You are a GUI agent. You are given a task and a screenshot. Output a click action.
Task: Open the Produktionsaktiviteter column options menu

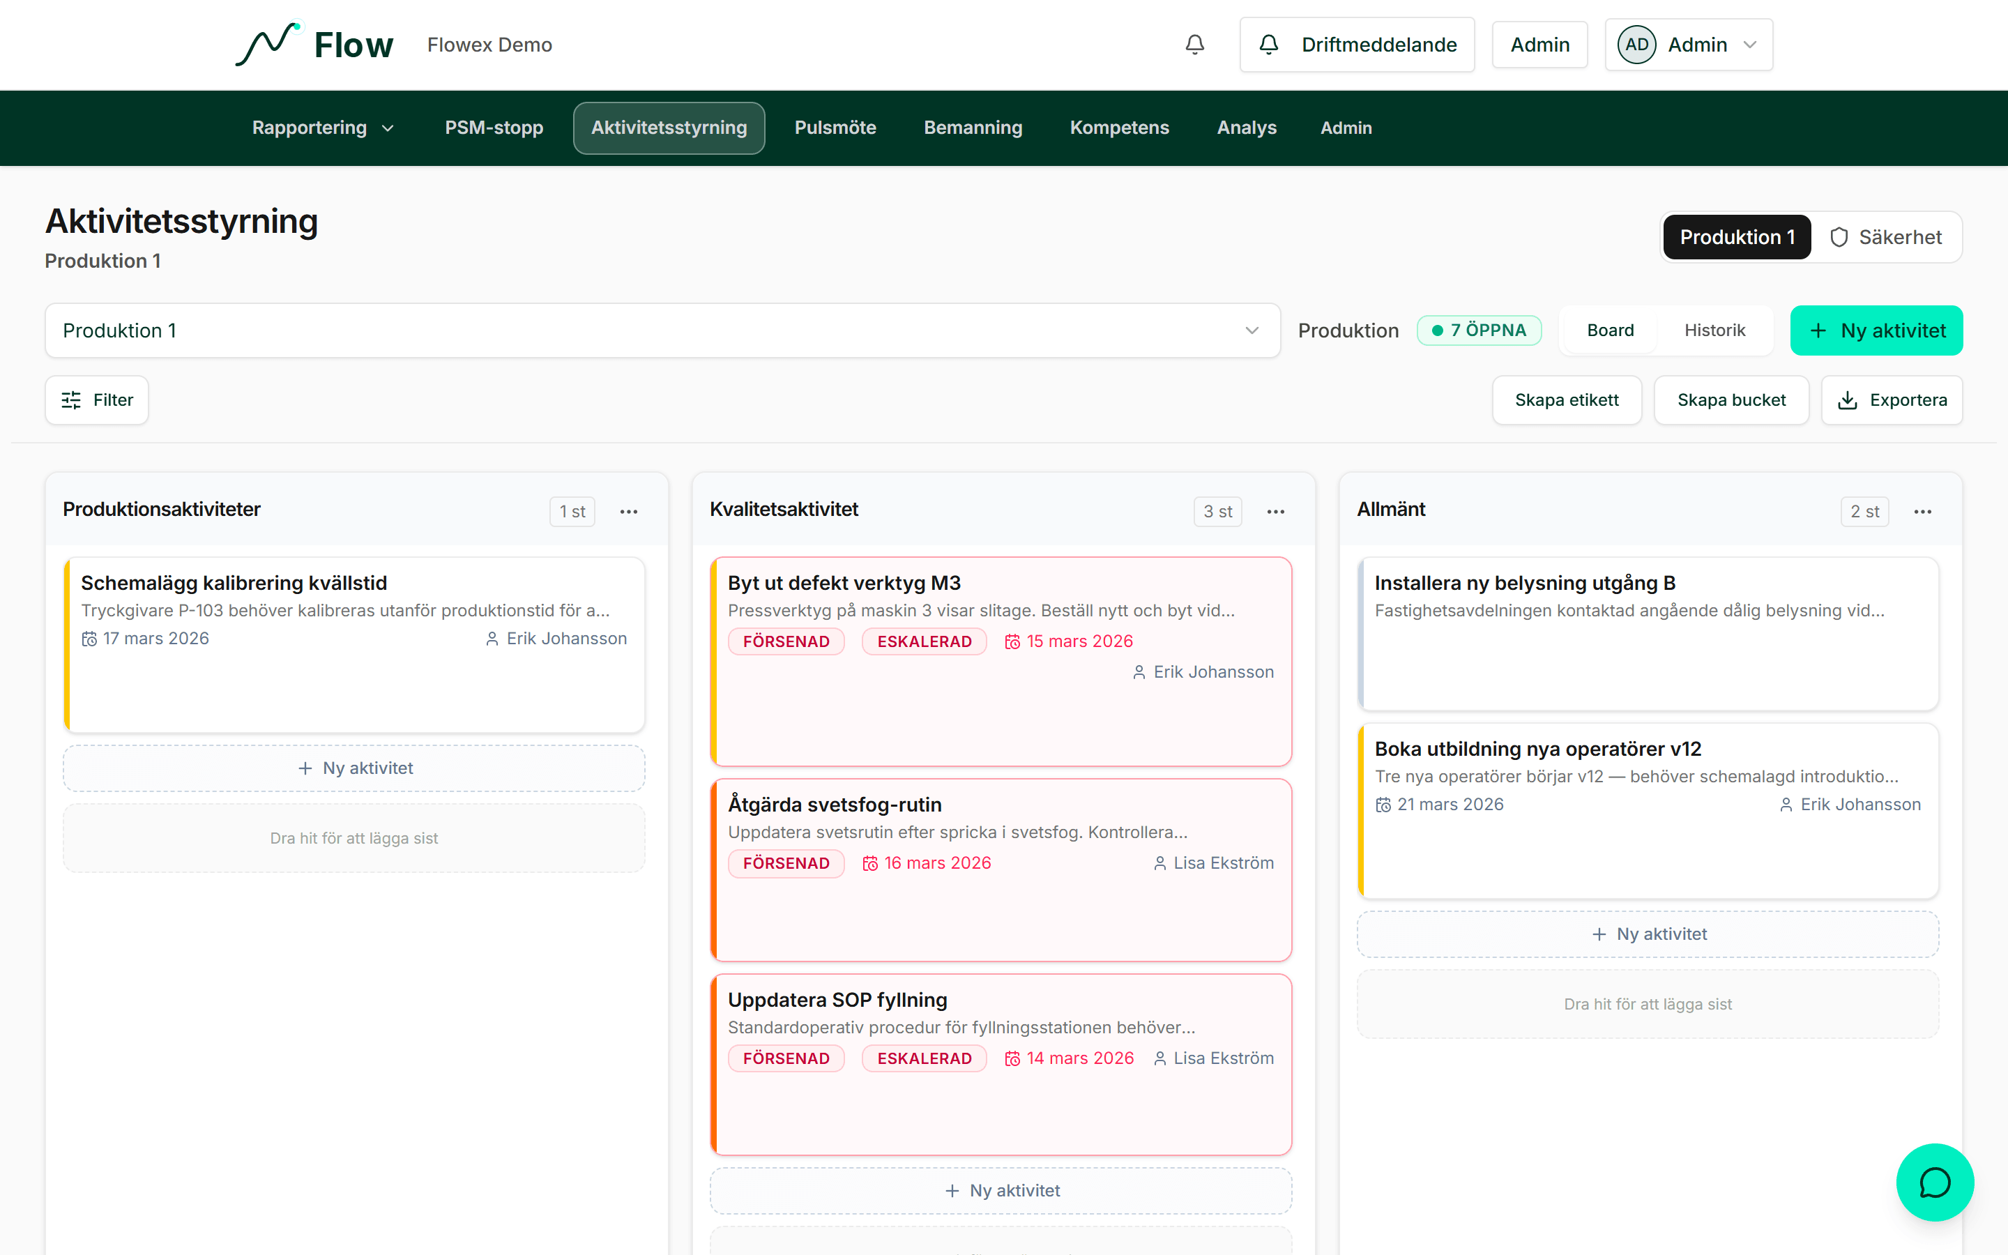click(x=628, y=511)
